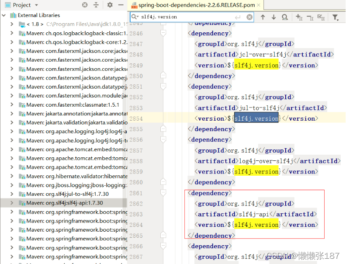Expand the JDK 1.8 library node
Screen dimensions: 346x264
(x=12, y=24)
